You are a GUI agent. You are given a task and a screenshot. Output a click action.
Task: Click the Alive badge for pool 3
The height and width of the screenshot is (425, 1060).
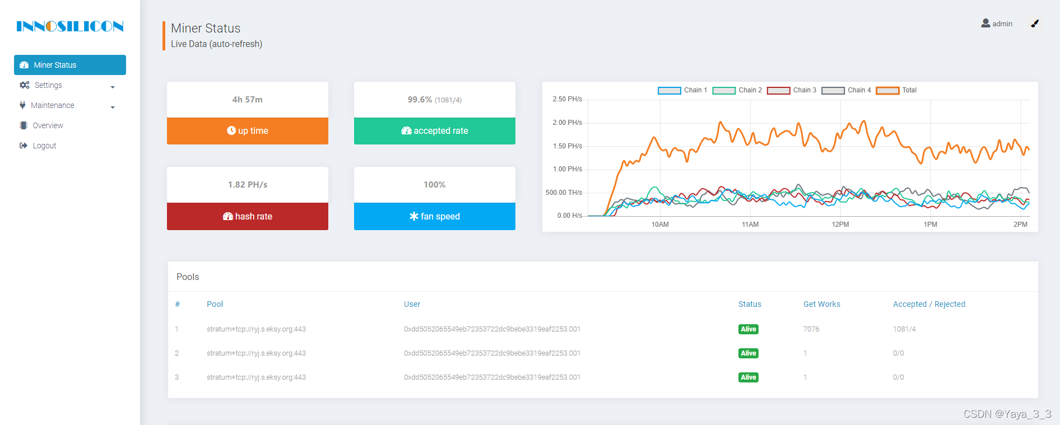click(748, 377)
